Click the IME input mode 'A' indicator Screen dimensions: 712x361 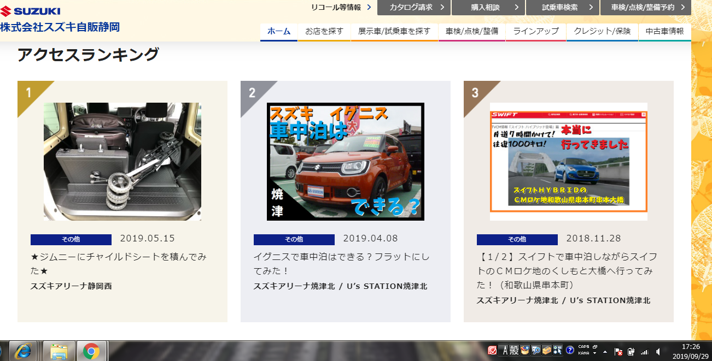coord(505,351)
